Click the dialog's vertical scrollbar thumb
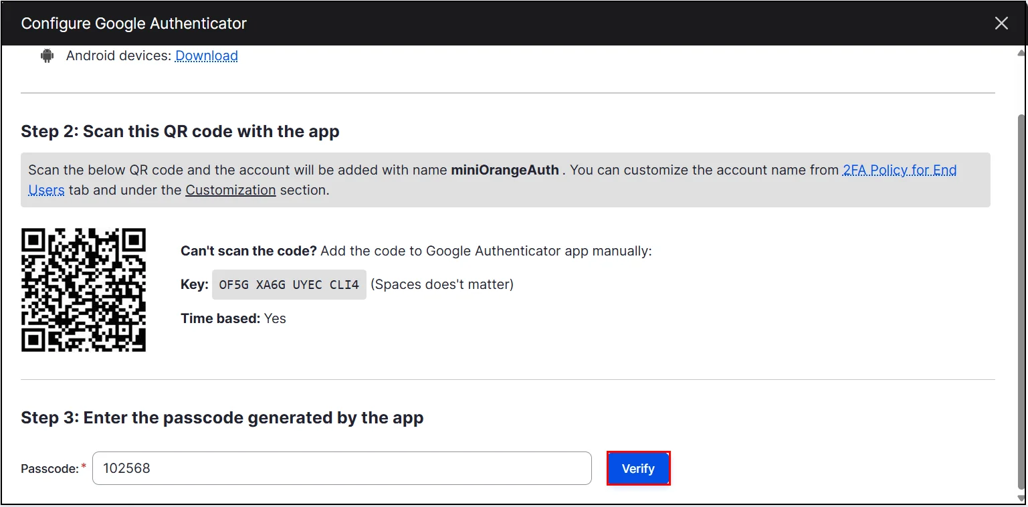 point(1021,301)
